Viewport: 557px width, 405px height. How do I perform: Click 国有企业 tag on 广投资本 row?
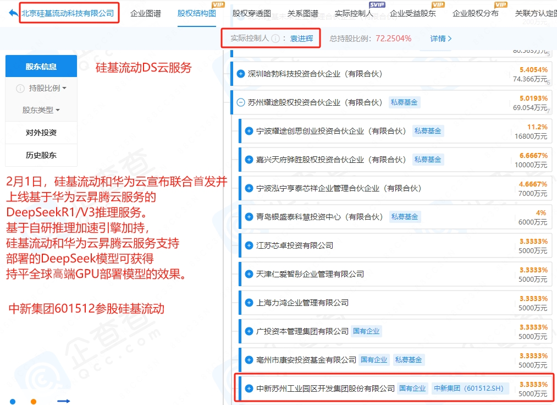366,331
